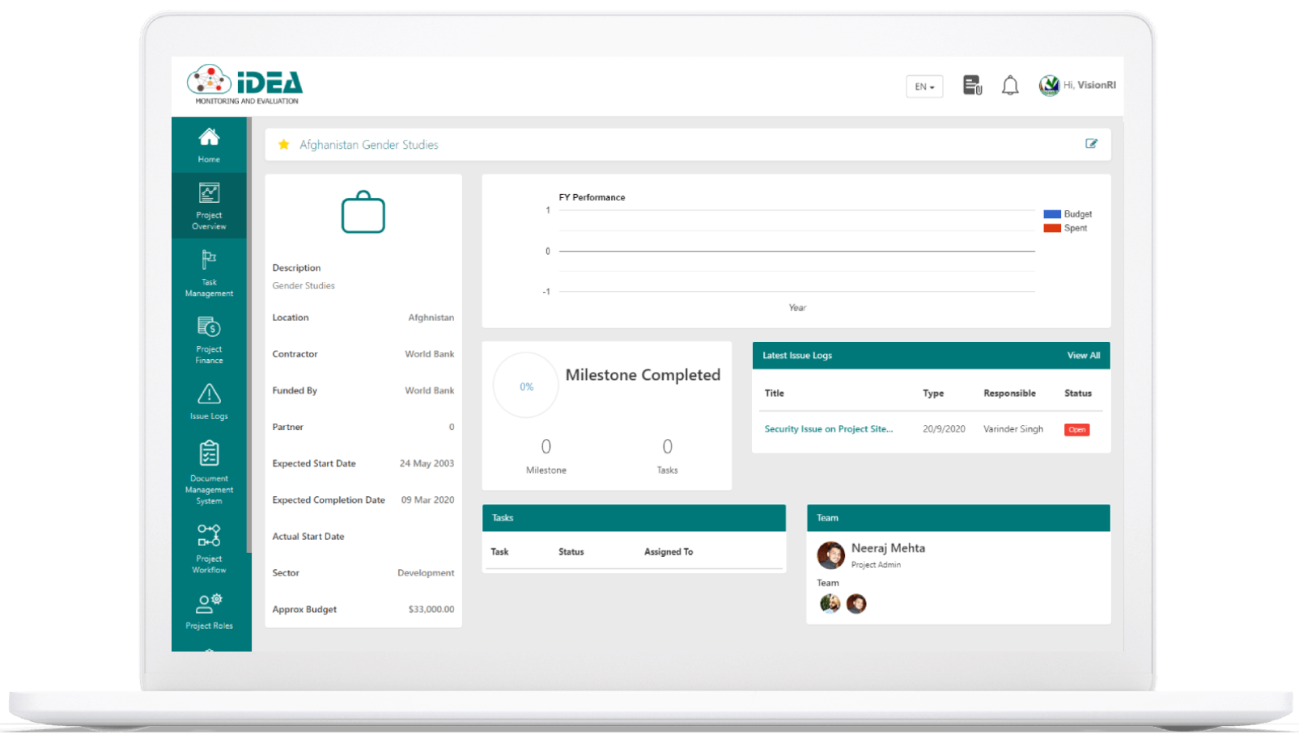This screenshot has height=734, width=1299.
Task: Open the documents icon in header
Action: pyautogui.click(x=972, y=85)
